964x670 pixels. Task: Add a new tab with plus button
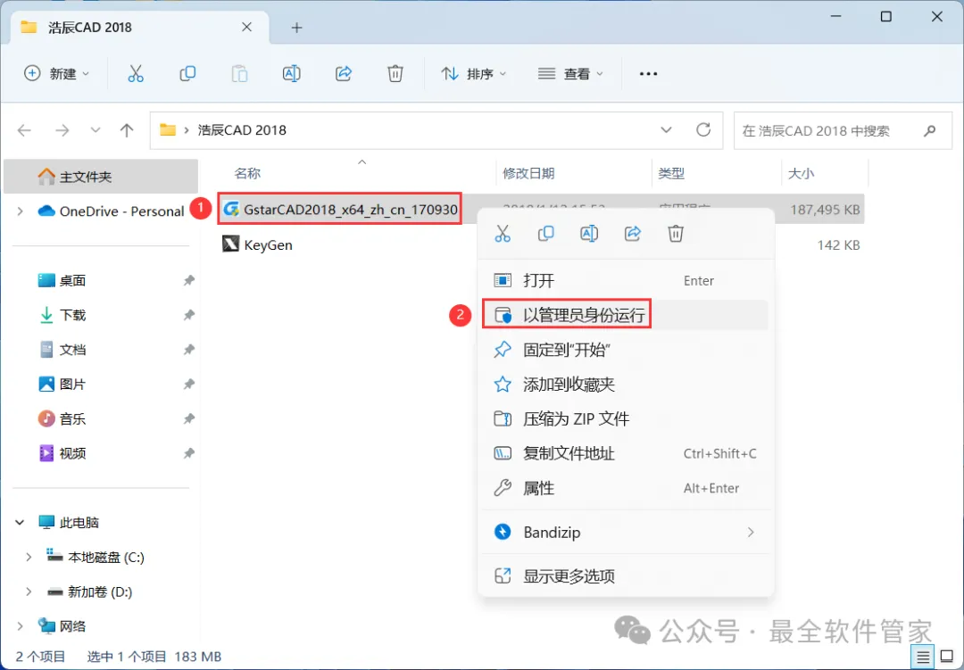pyautogui.click(x=297, y=28)
